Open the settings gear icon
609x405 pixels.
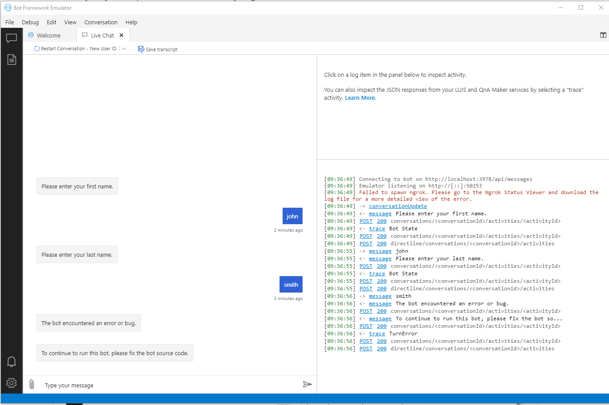(11, 383)
